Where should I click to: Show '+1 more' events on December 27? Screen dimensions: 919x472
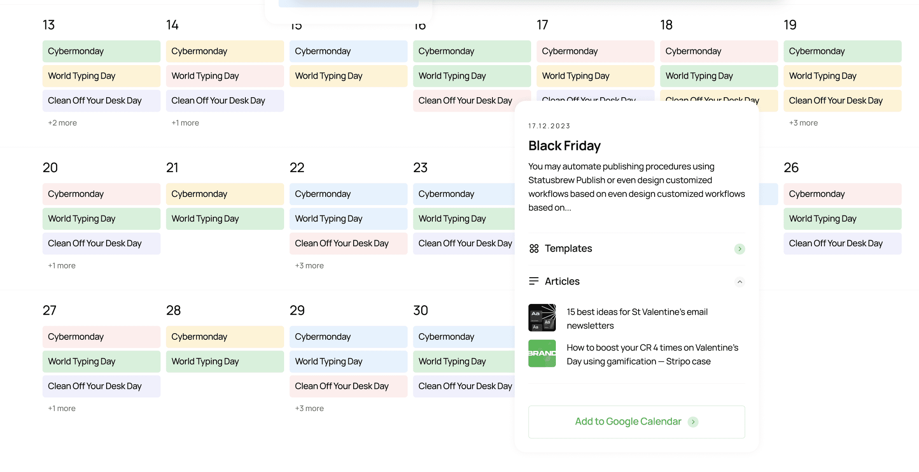62,408
